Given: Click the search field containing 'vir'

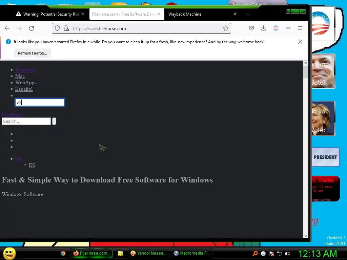Looking at the screenshot, I should click(x=40, y=102).
